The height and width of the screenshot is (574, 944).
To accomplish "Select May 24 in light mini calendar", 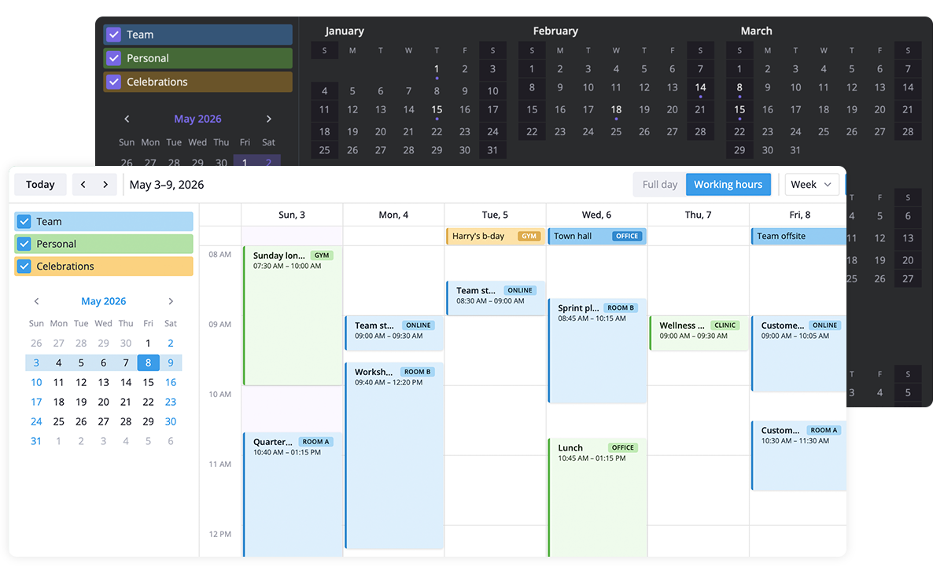I will 36,421.
